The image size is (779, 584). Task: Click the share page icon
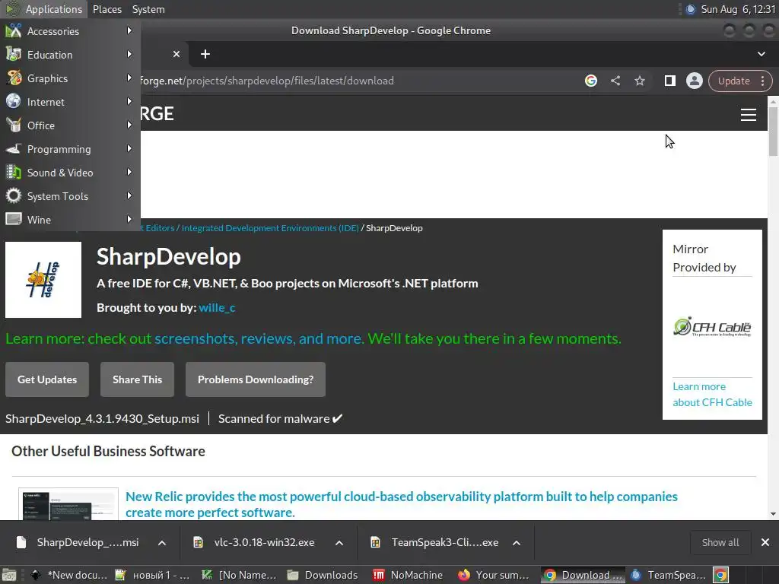615,81
